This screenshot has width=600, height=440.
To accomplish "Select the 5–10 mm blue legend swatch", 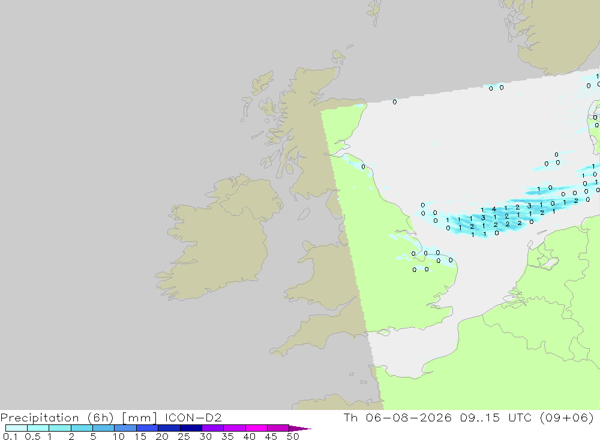I will [x=104, y=428].
